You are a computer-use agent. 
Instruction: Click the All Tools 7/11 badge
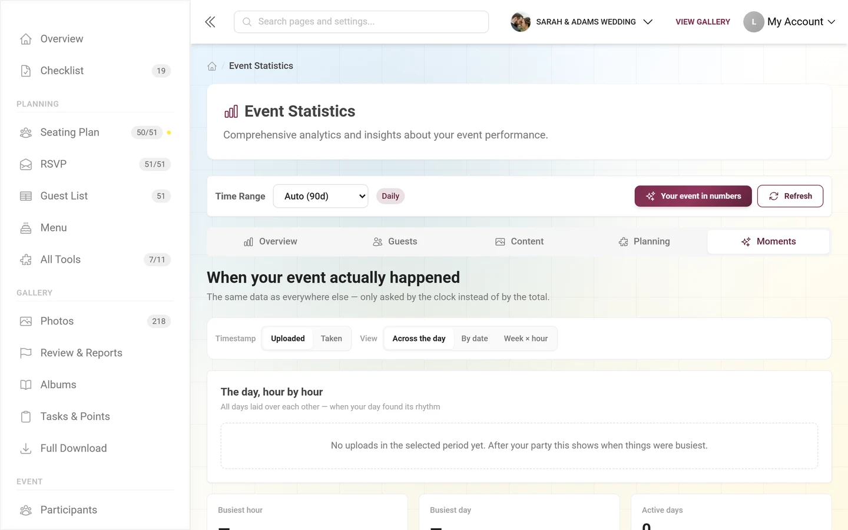pos(157,260)
